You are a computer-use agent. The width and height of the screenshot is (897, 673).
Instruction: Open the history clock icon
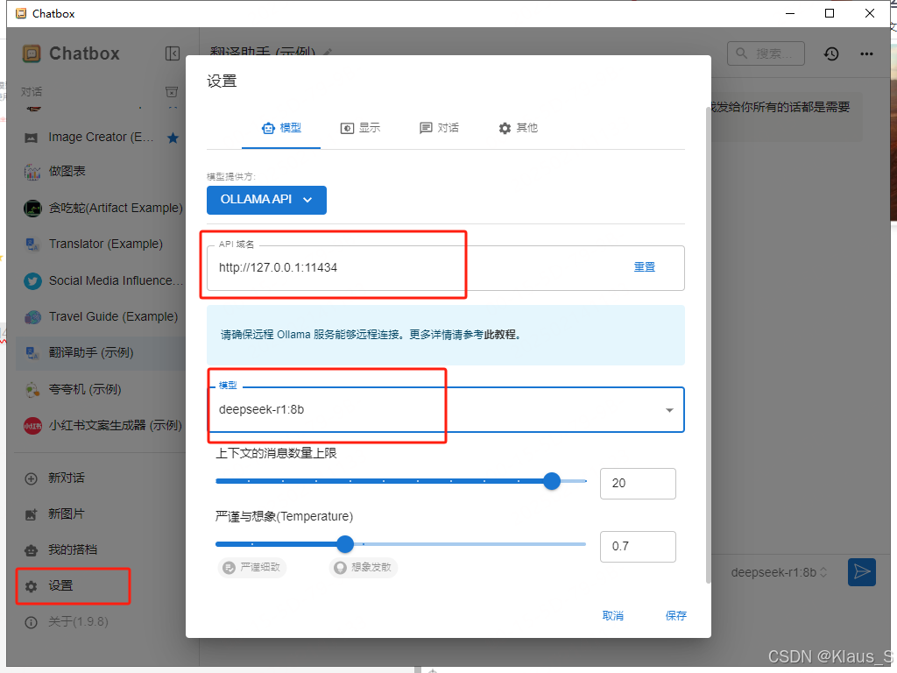[831, 53]
